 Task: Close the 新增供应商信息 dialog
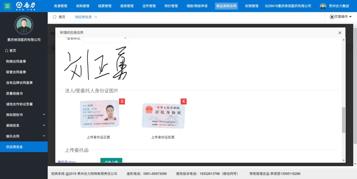[x=340, y=33]
